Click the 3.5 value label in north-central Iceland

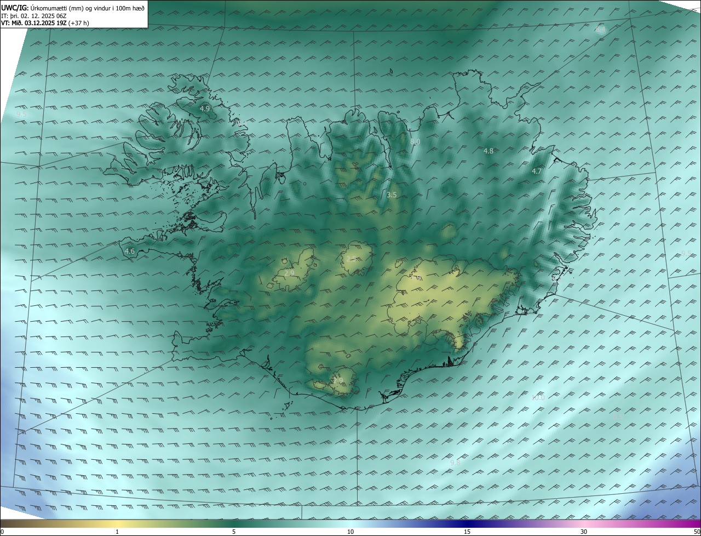click(x=392, y=195)
